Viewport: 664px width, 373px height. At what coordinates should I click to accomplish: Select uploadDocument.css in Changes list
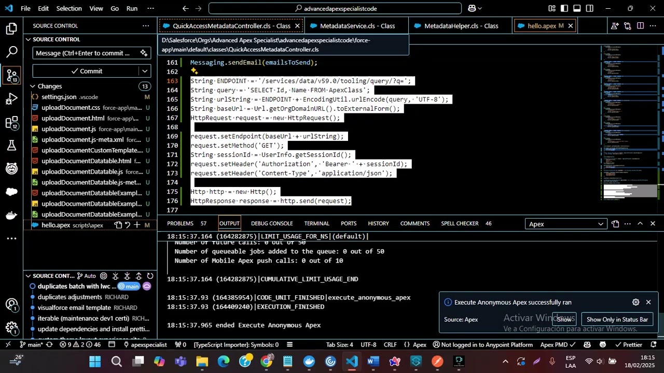pyautogui.click(x=91, y=107)
